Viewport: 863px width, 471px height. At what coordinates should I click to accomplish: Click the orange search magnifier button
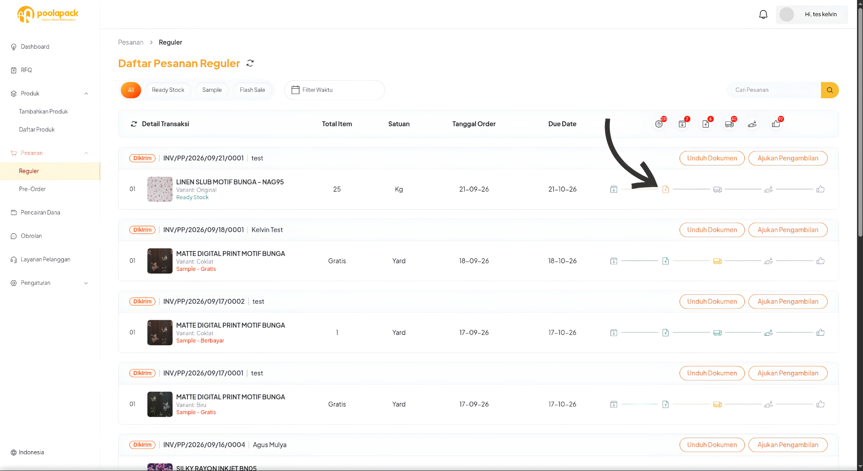(830, 90)
